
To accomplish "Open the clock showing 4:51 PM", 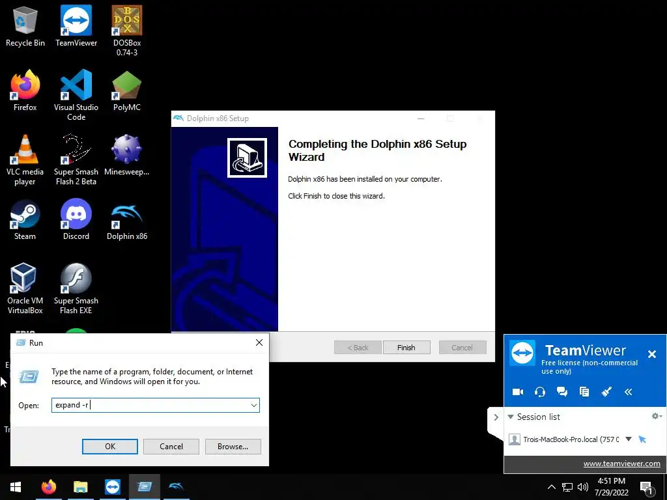I will pyautogui.click(x=611, y=487).
